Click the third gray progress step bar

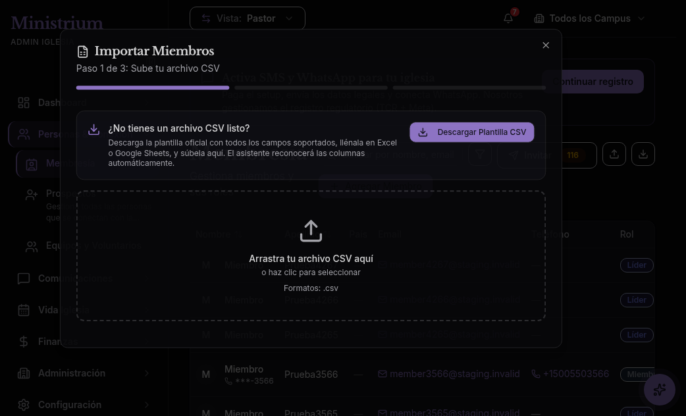[x=469, y=88]
